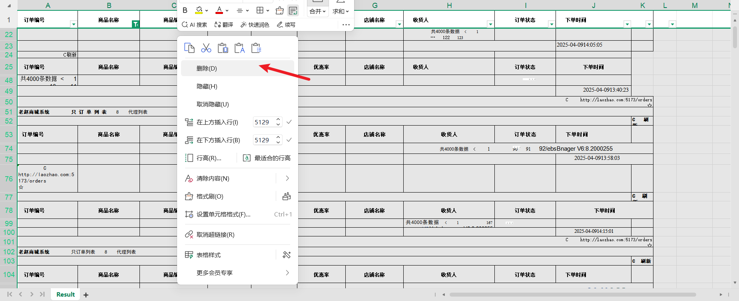Open the active filter on 商品名称 column
The image size is (739, 301).
click(x=135, y=24)
